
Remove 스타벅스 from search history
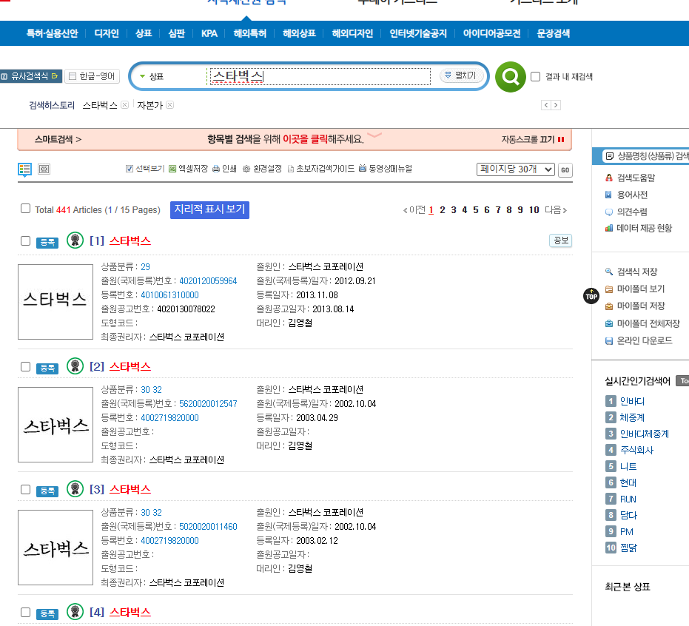click(x=125, y=105)
